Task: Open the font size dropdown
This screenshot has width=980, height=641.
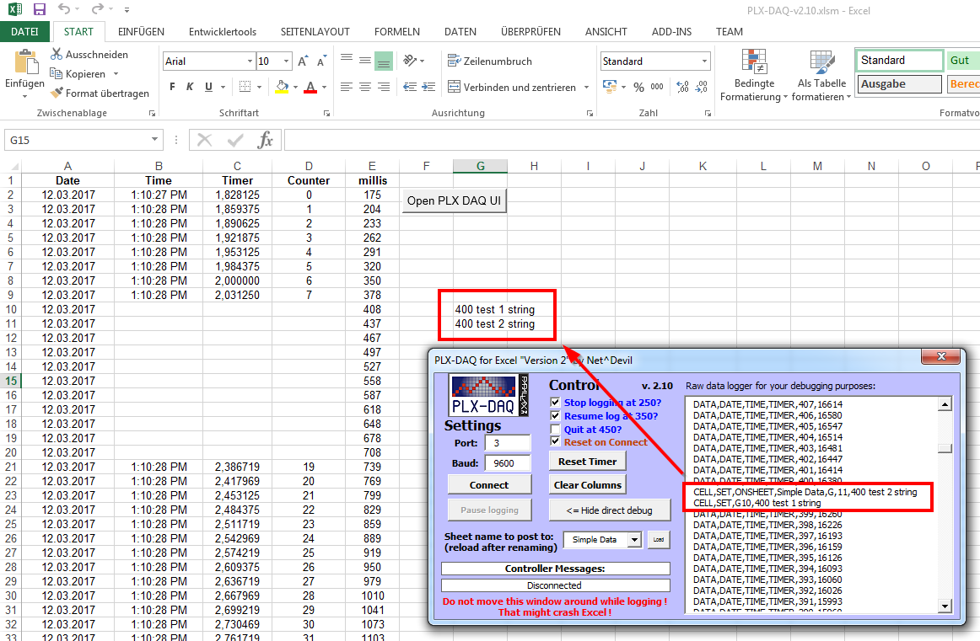Action: tap(286, 61)
